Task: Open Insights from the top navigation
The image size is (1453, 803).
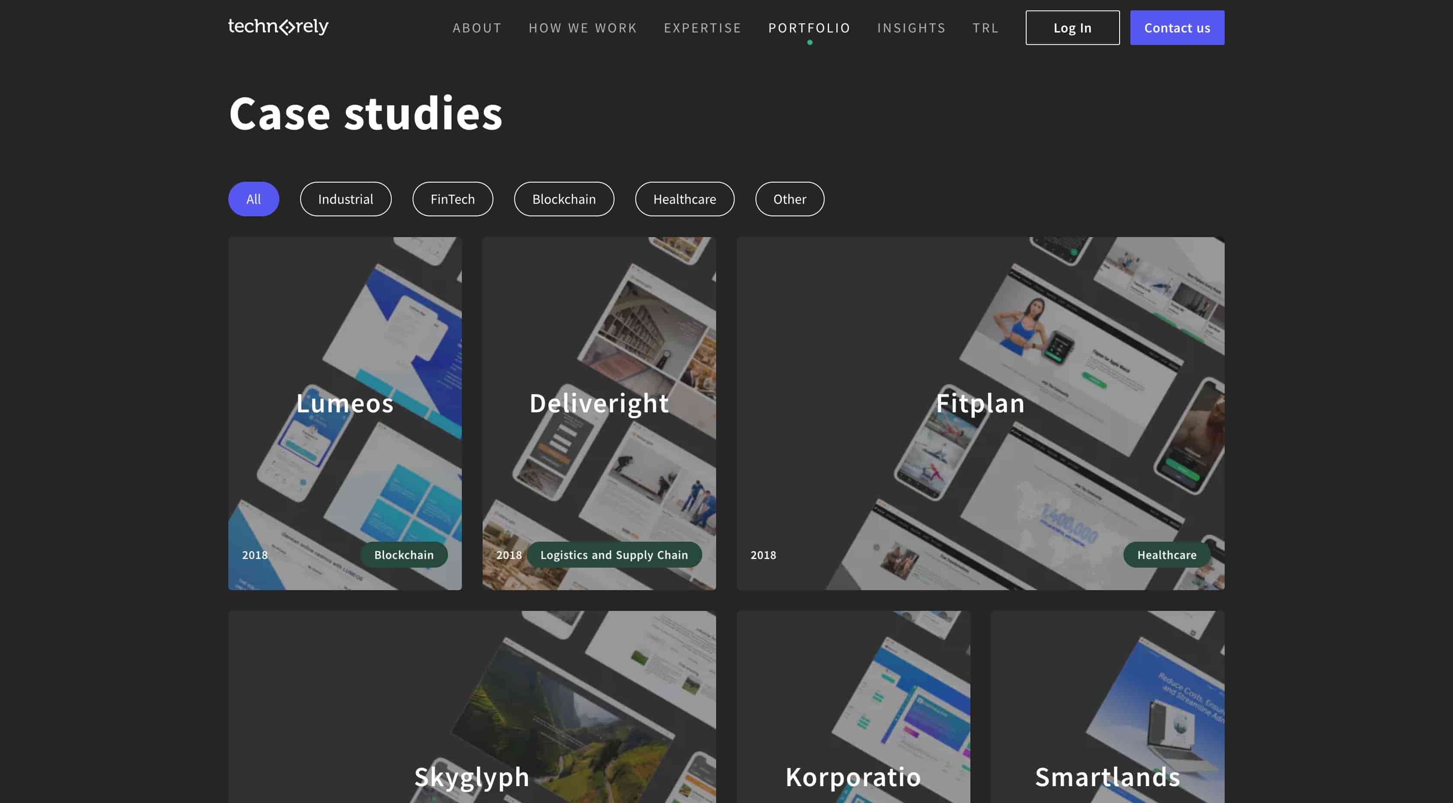Action: [x=911, y=28]
